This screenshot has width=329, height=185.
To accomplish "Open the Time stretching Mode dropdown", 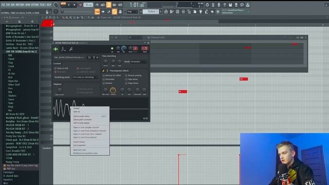I will click(x=138, y=62).
